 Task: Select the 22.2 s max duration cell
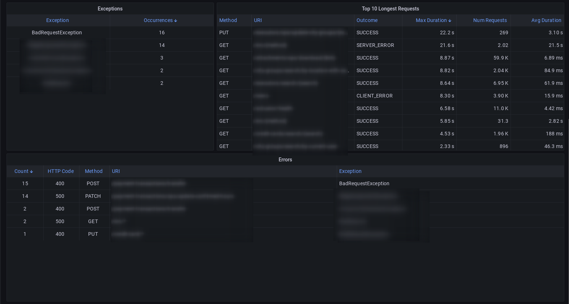[447, 32]
